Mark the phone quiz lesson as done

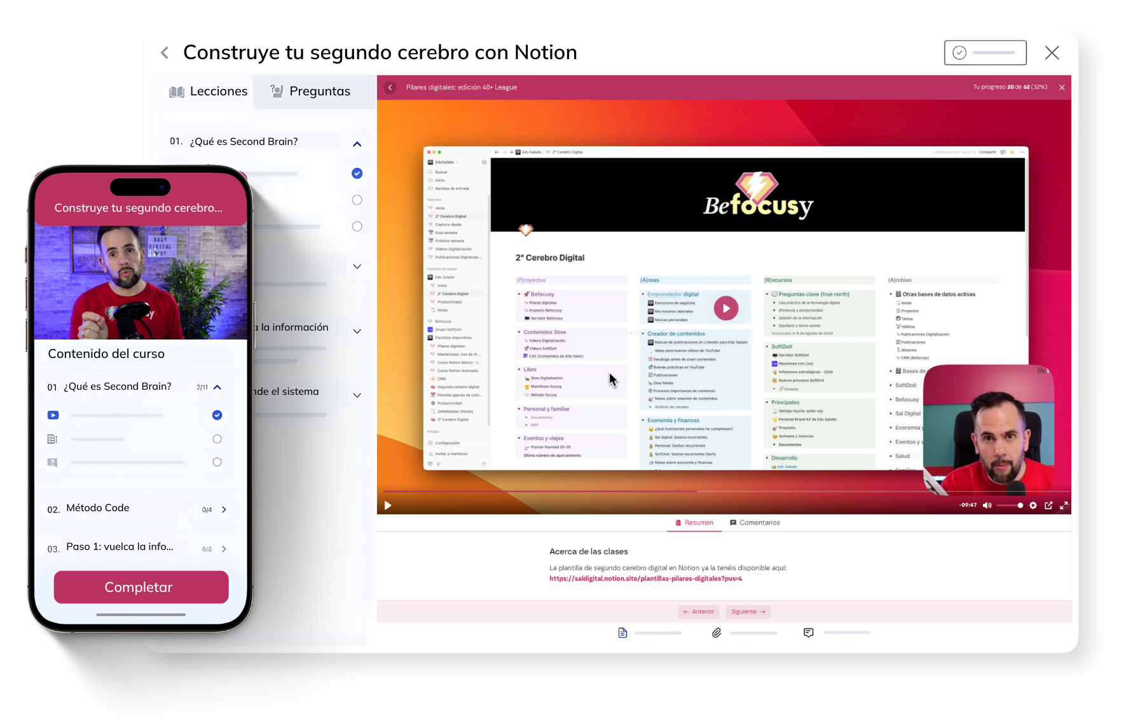217,462
